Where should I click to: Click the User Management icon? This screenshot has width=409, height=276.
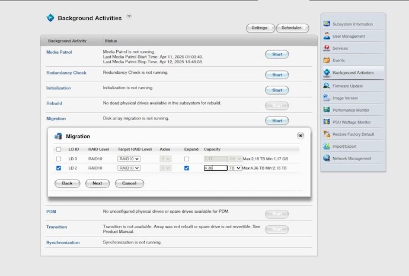click(x=327, y=36)
